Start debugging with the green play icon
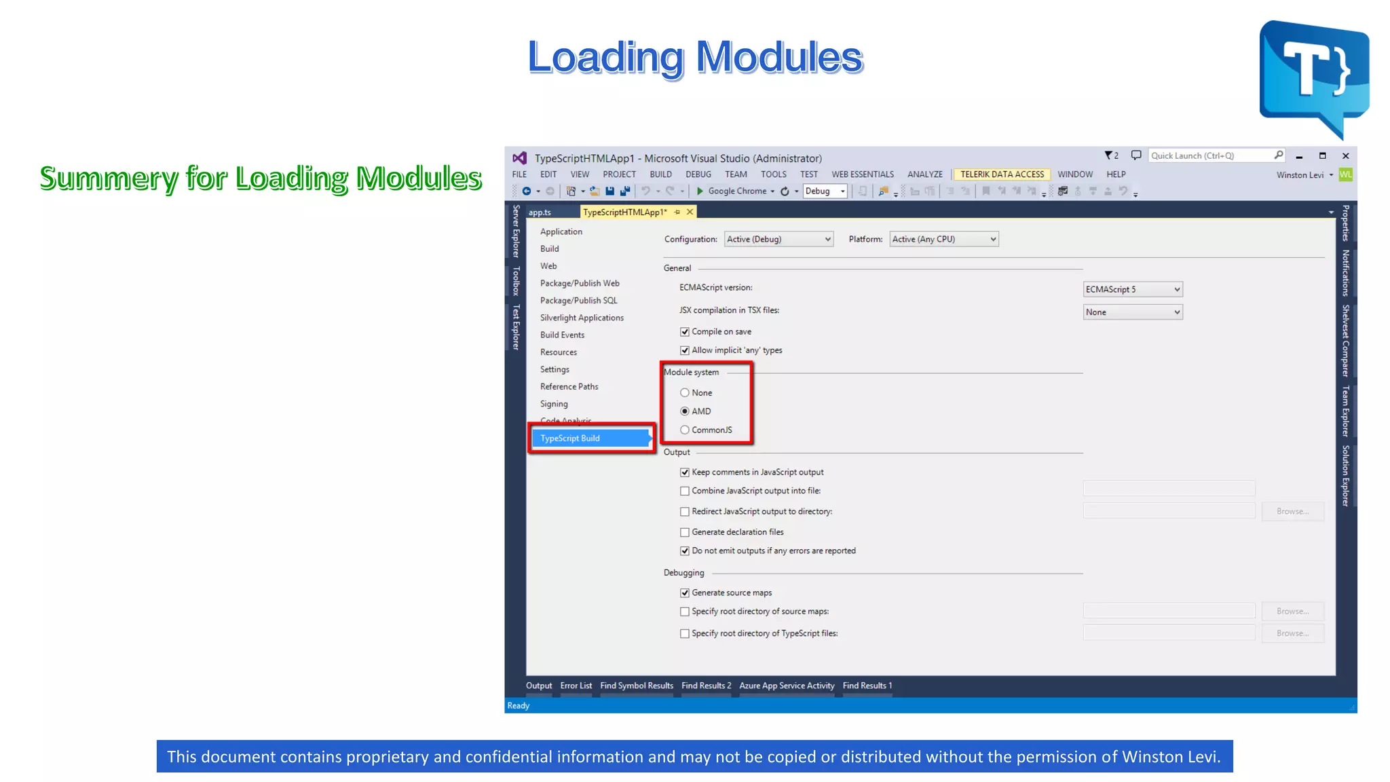Screen dimensions: 1390x782 point(700,191)
